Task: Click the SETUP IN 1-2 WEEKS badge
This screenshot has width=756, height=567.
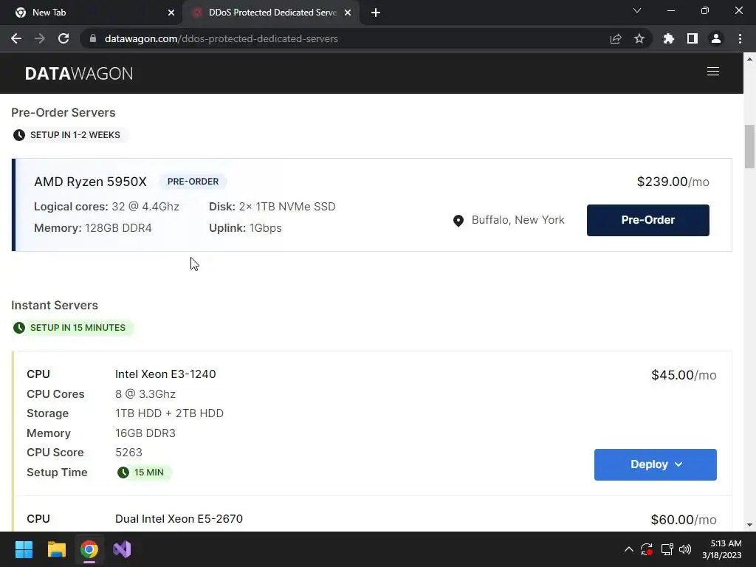Action: click(x=70, y=135)
